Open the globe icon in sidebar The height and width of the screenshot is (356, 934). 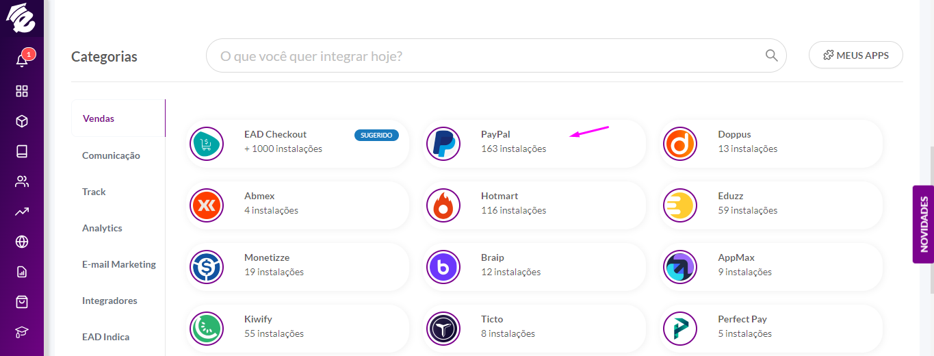tap(22, 242)
